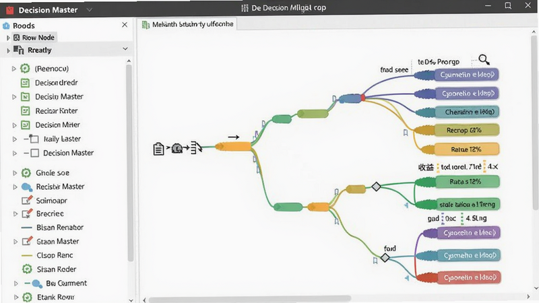Click the diamond decision node labeled faid
Image resolution: width=539 pixels, height=303 pixels.
pyautogui.click(x=385, y=258)
